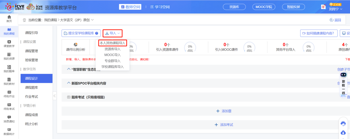Image resolution: width=350 pixels, height=139 pixels.
Task: Switch to 学习空间 tab
Action: click(x=160, y=7)
